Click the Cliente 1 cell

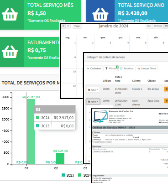pyautogui.click(x=137, y=89)
